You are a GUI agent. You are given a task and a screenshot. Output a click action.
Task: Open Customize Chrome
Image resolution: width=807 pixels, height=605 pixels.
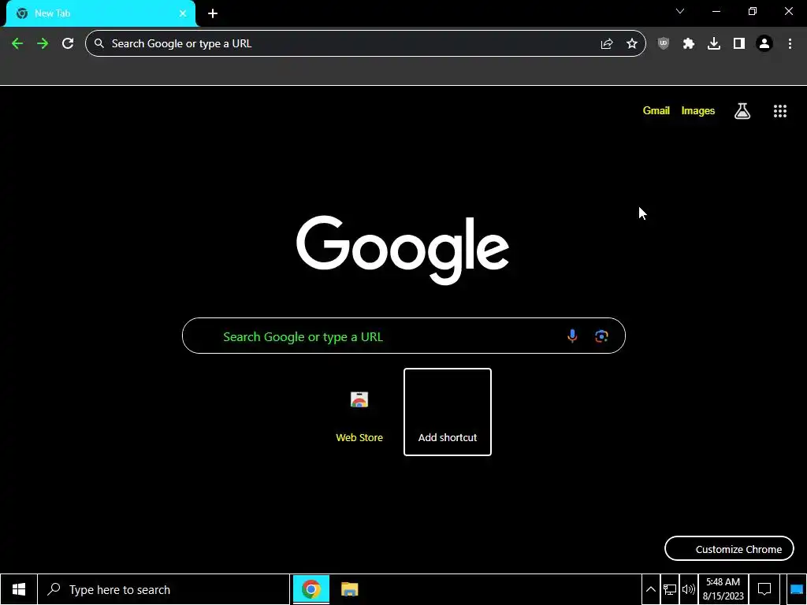point(729,549)
